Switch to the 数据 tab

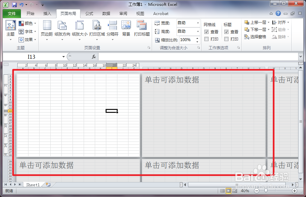[x=106, y=14]
